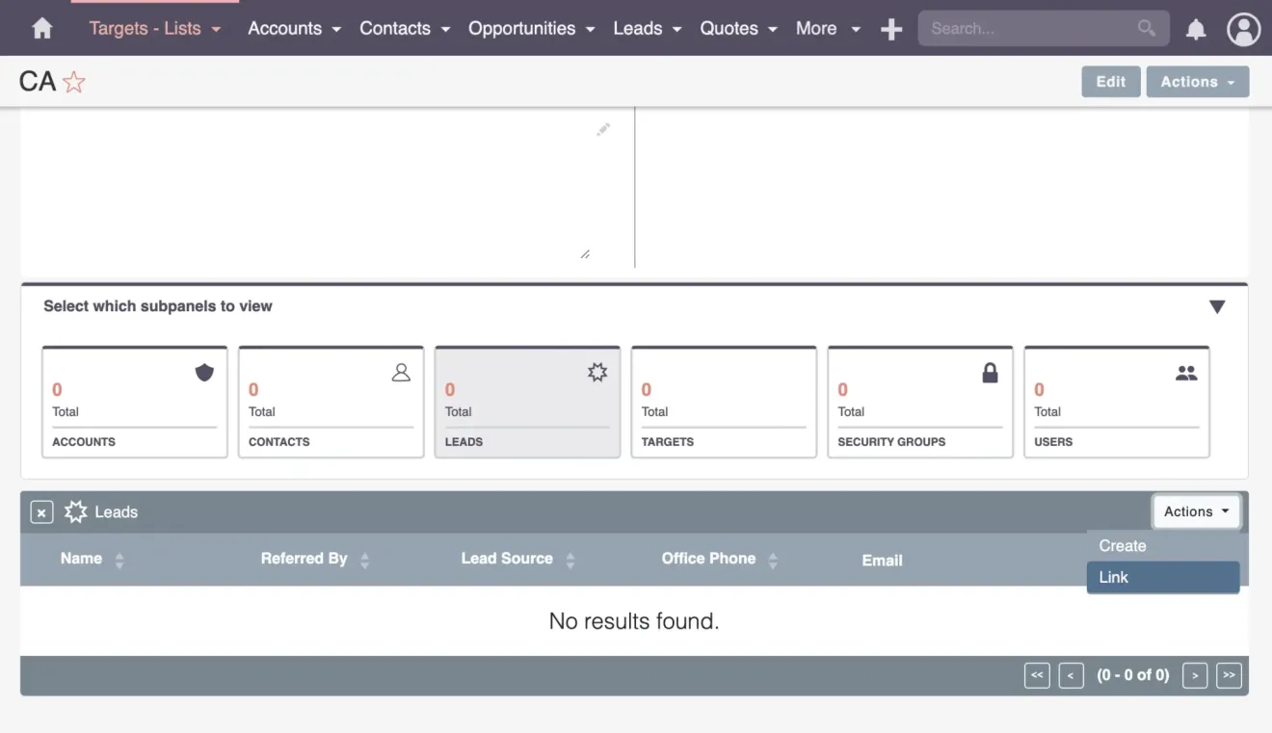Go to next page of Leads
The image size is (1272, 733).
[1195, 675]
